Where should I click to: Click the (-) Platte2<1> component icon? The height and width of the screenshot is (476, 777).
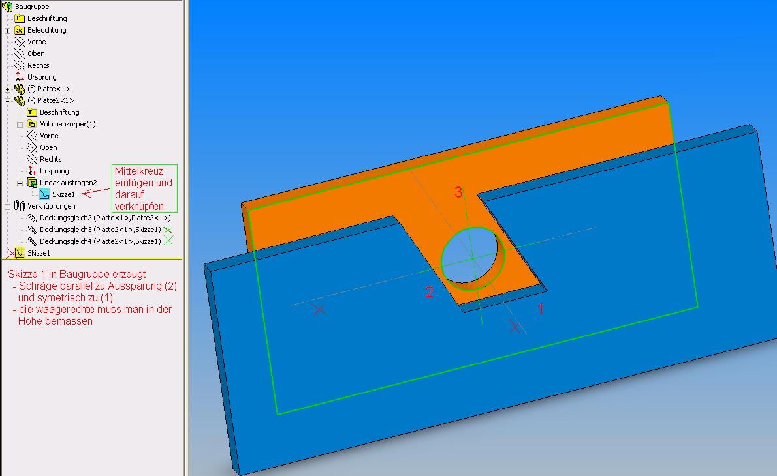click(x=20, y=100)
